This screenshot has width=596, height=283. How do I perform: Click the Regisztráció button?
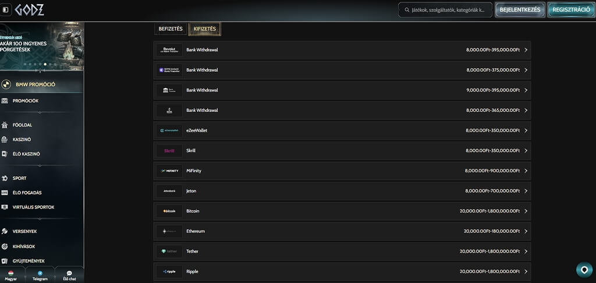pyautogui.click(x=571, y=10)
